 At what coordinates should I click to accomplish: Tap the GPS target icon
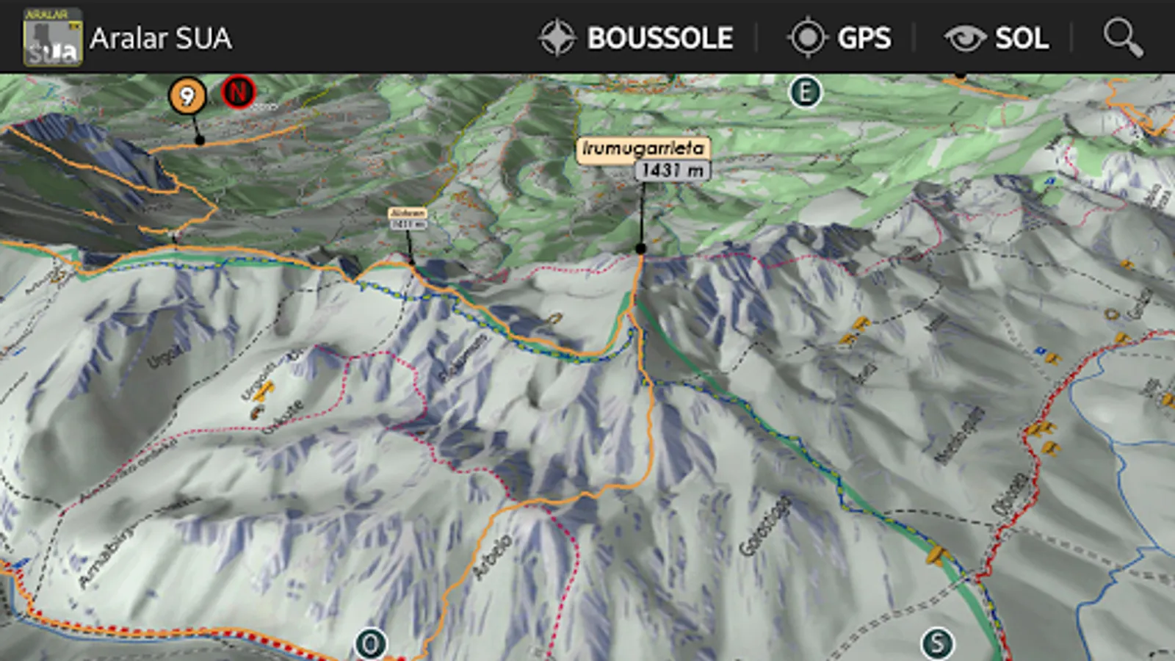pyautogui.click(x=808, y=37)
